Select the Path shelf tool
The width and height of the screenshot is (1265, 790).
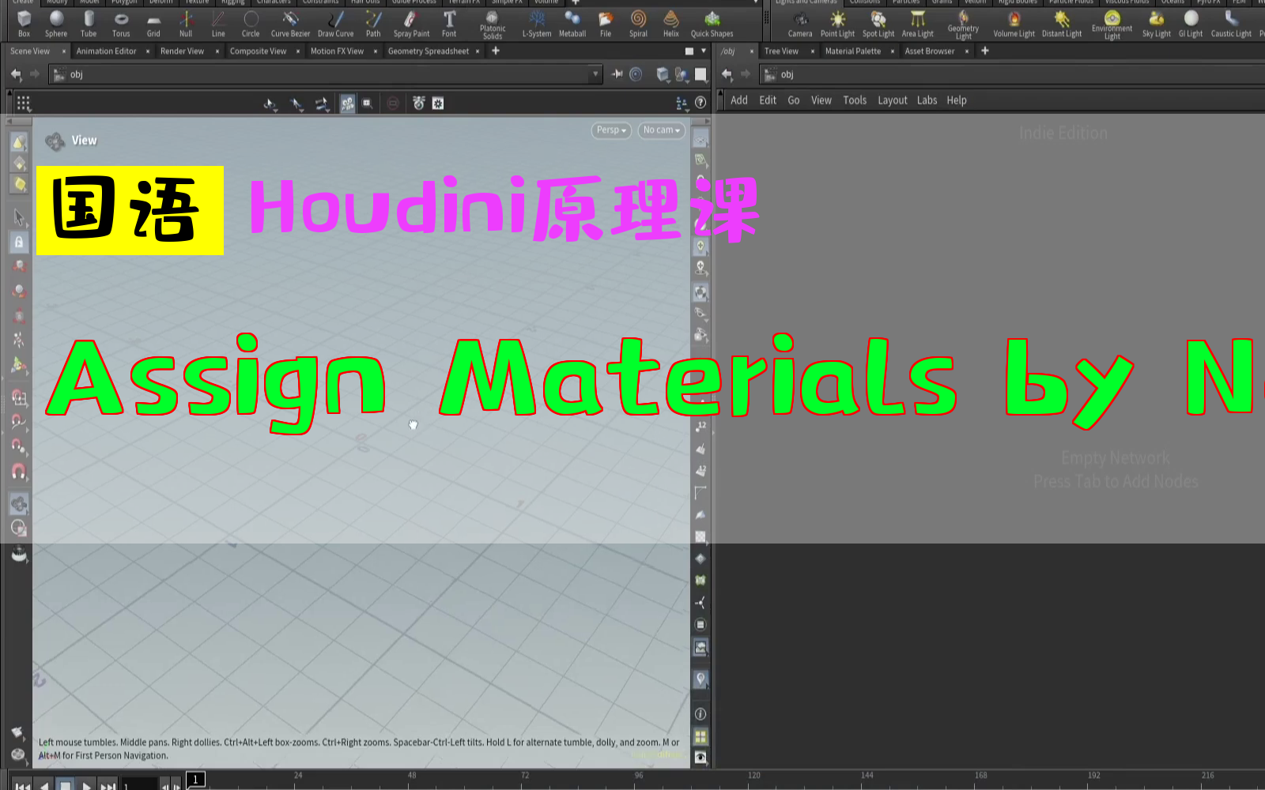tap(373, 24)
